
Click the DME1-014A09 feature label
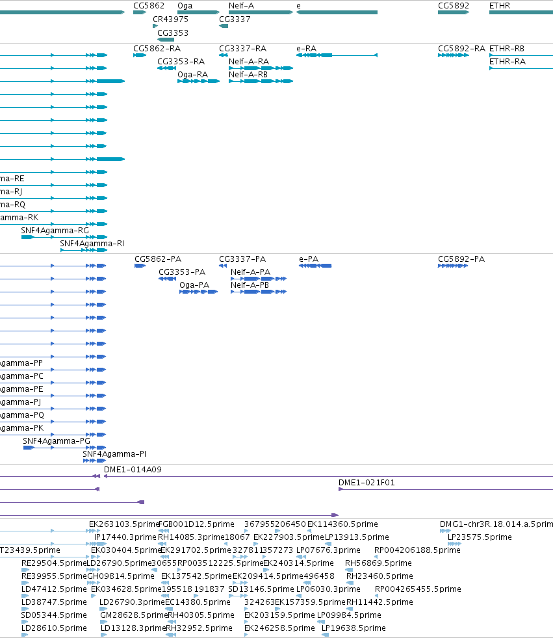click(133, 470)
